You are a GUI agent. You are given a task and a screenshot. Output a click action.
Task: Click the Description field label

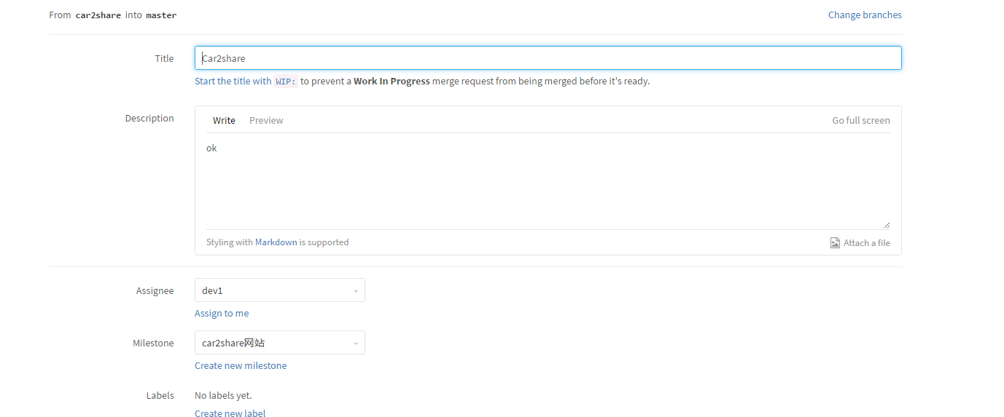click(149, 119)
